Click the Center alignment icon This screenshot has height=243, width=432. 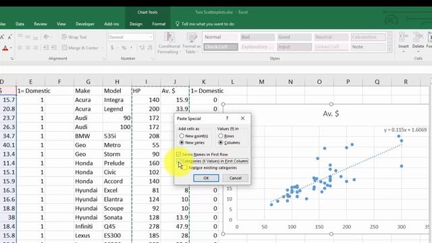coord(28,48)
